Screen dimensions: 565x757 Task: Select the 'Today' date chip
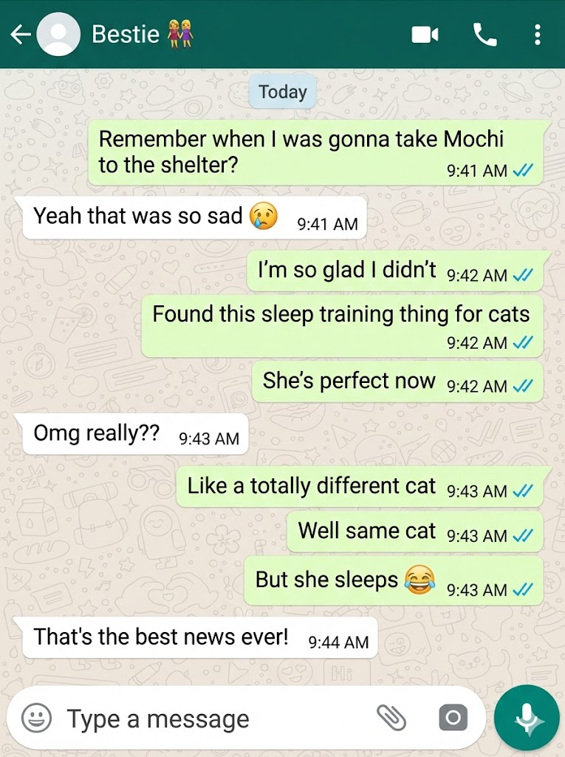click(x=283, y=92)
